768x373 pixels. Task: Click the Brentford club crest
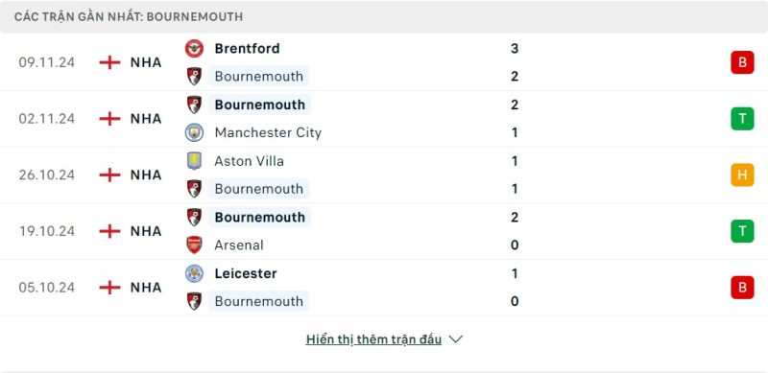(195, 49)
